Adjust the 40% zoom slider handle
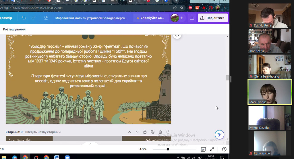 tap(168, 149)
